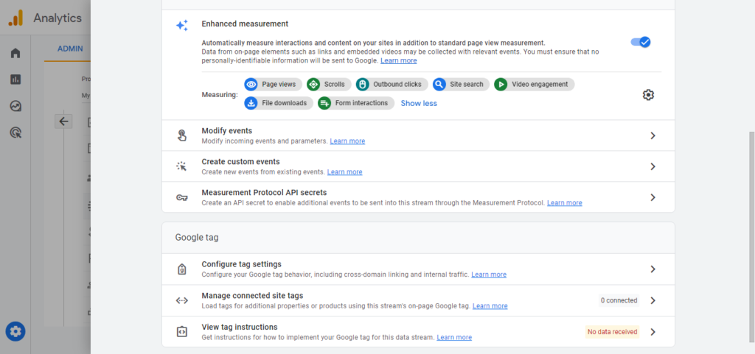Open Configure tag settings chevron
755x354 pixels.
[653, 269]
